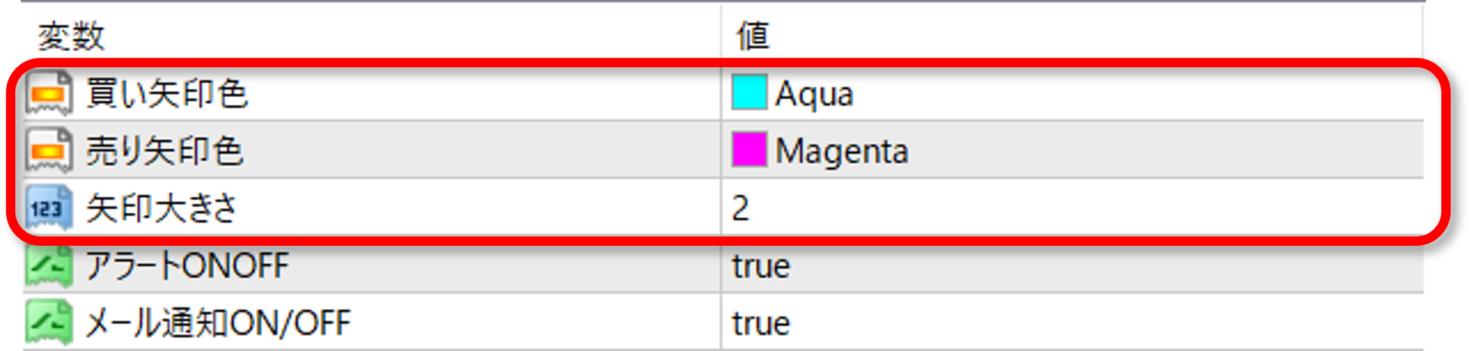Select the 矢印大きさ variable name

coord(161,208)
